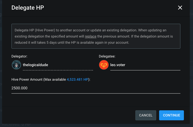Click the underlined word replace
This screenshot has width=193, height=127.
coord(90,36)
